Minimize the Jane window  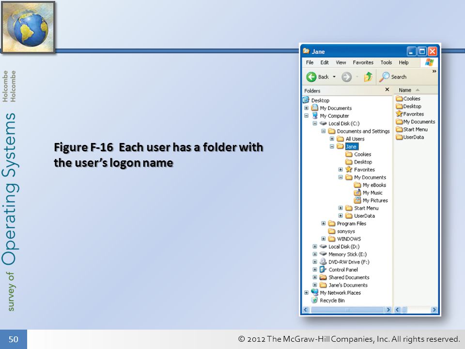pos(411,52)
